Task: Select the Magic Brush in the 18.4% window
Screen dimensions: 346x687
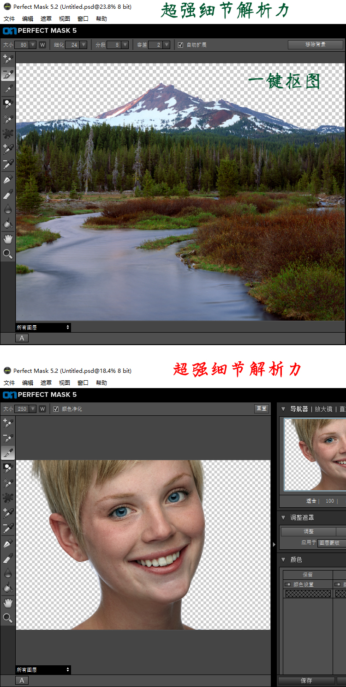Action: [x=8, y=468]
